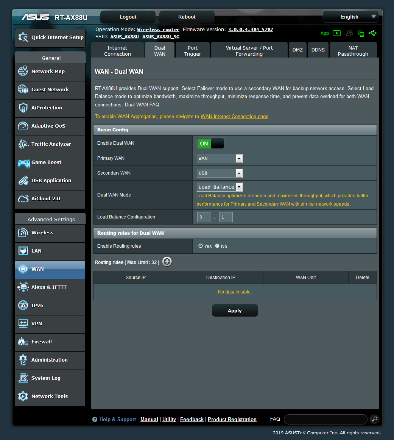Image resolution: width=394 pixels, height=440 pixels.
Task: Click the add routing rule plus icon
Action: tap(167, 262)
